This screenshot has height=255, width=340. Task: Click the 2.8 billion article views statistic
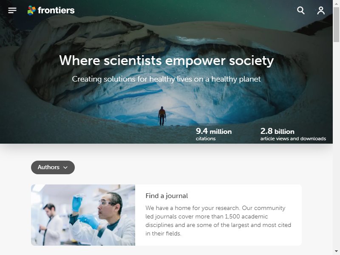[x=293, y=134]
